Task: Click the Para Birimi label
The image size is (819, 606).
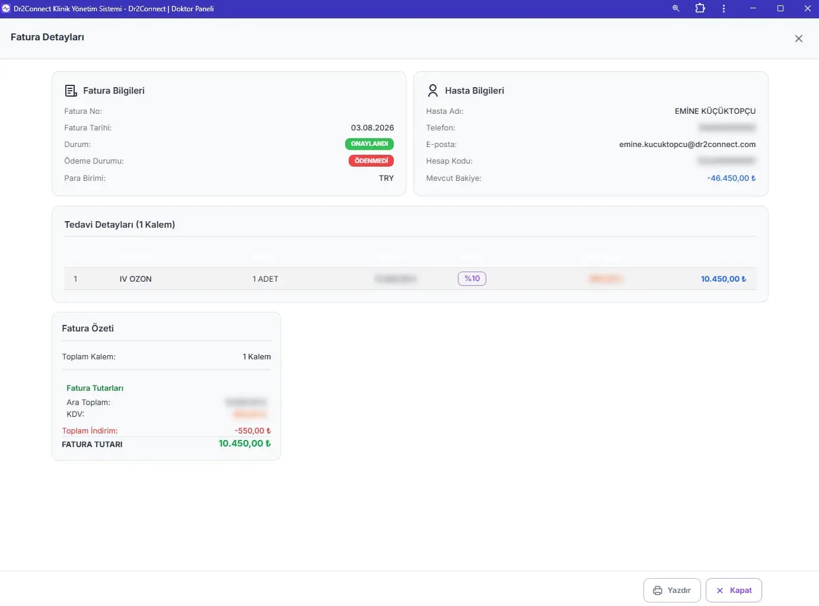Action: click(85, 178)
